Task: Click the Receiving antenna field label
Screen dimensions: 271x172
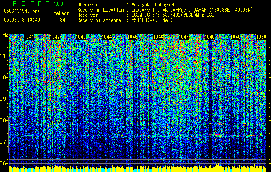Action: [99, 20]
